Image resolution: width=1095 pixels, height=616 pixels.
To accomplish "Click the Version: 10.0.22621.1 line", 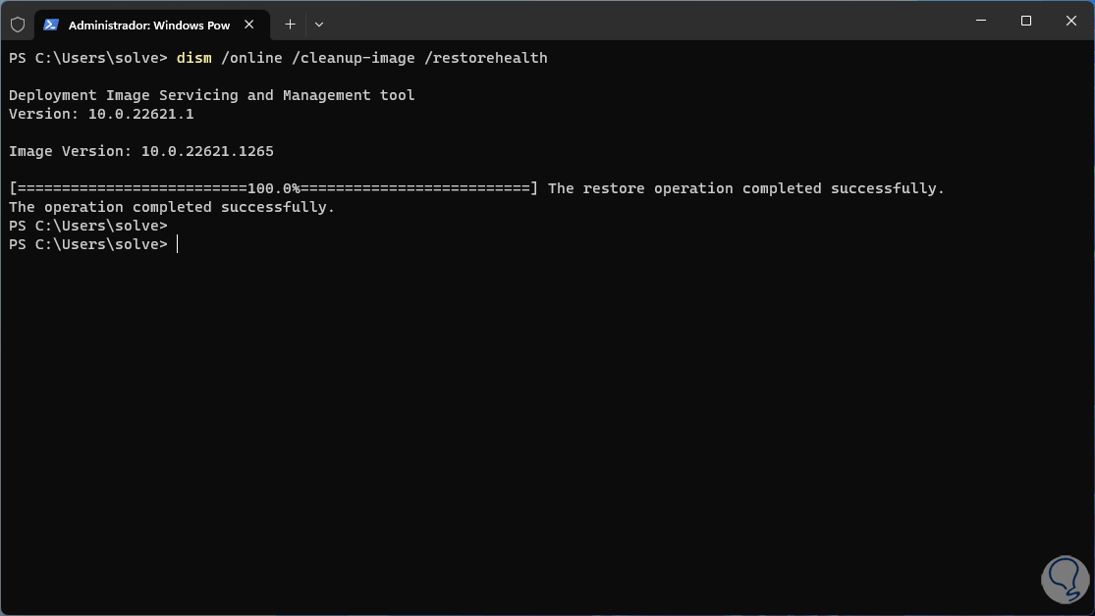I will pos(101,114).
